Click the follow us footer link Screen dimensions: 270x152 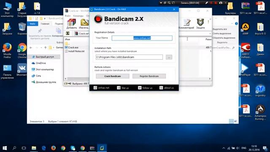point(145,88)
